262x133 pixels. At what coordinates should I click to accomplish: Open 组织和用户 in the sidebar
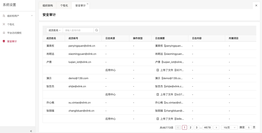pyautogui.click(x=13, y=16)
